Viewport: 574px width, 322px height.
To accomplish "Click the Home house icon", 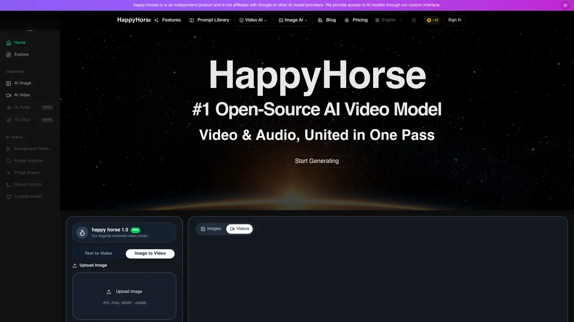I will 9,43.
